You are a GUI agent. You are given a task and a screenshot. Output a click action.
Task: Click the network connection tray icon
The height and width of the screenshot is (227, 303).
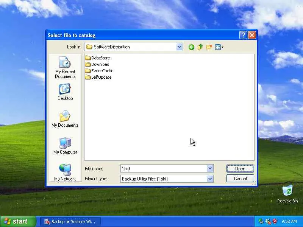[x=268, y=221]
